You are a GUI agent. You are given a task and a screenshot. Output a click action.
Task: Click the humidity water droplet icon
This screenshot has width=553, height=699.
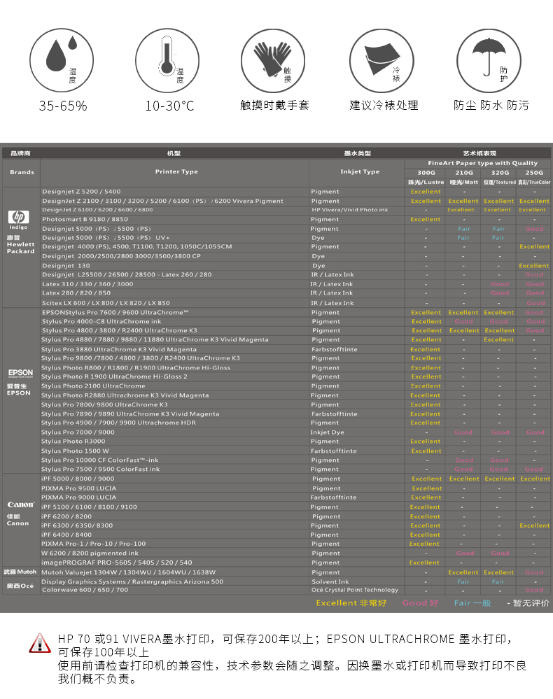[x=62, y=60]
